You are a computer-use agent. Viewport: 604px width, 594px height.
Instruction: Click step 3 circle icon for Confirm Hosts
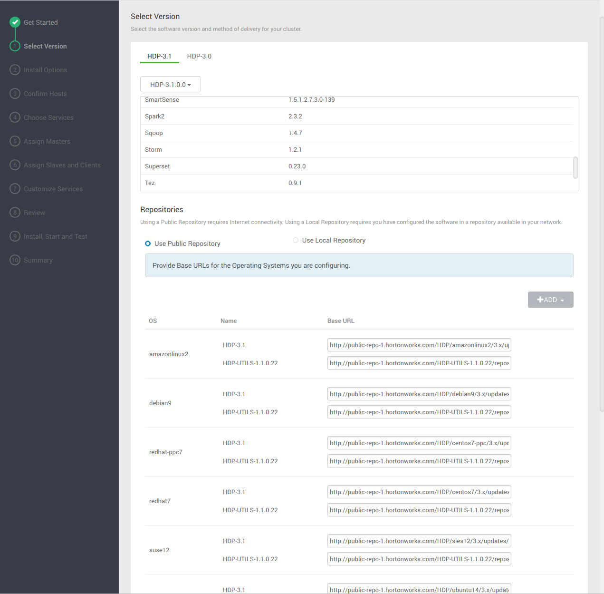15,93
